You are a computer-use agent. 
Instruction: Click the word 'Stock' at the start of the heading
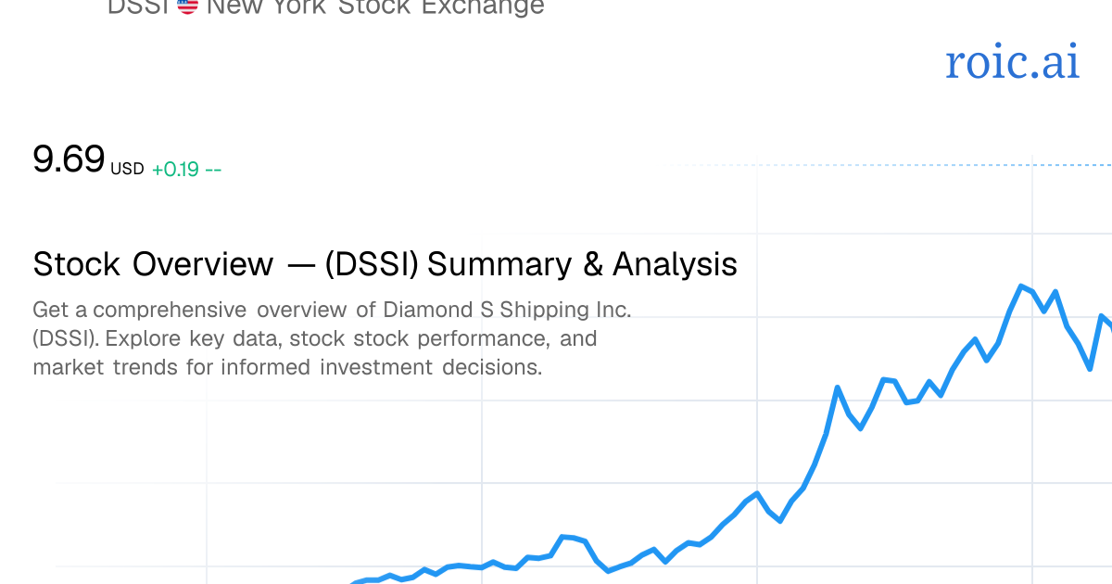coord(77,264)
